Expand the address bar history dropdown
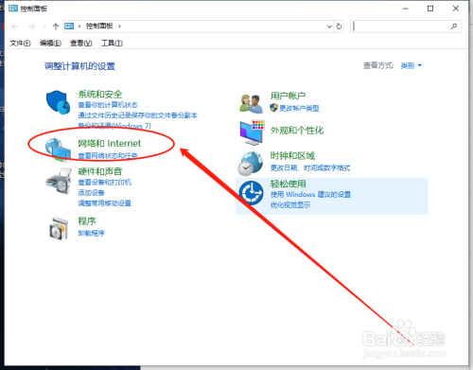Screen dimensions: 473x370 click(329, 26)
